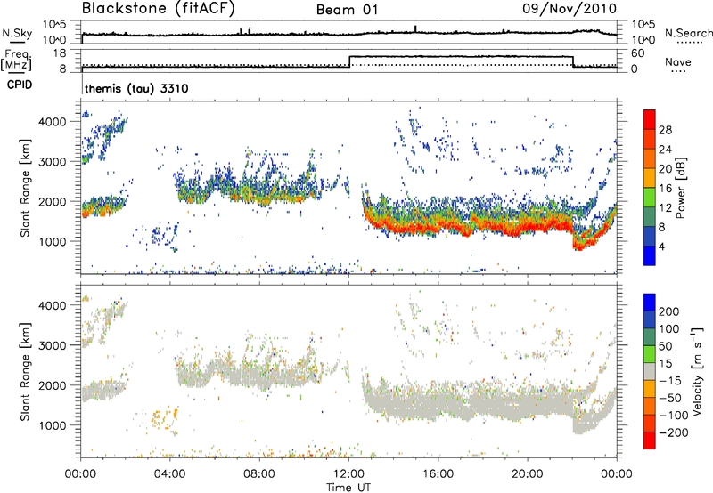Click the "200" label on Velocity colorbar
The image size is (713, 493).
click(669, 311)
